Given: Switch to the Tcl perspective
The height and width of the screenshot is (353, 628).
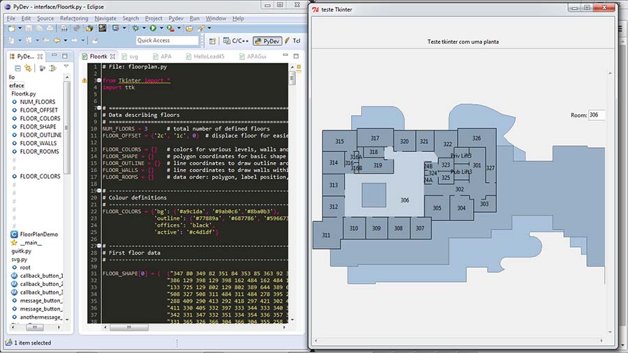Looking at the screenshot, I should tap(292, 41).
